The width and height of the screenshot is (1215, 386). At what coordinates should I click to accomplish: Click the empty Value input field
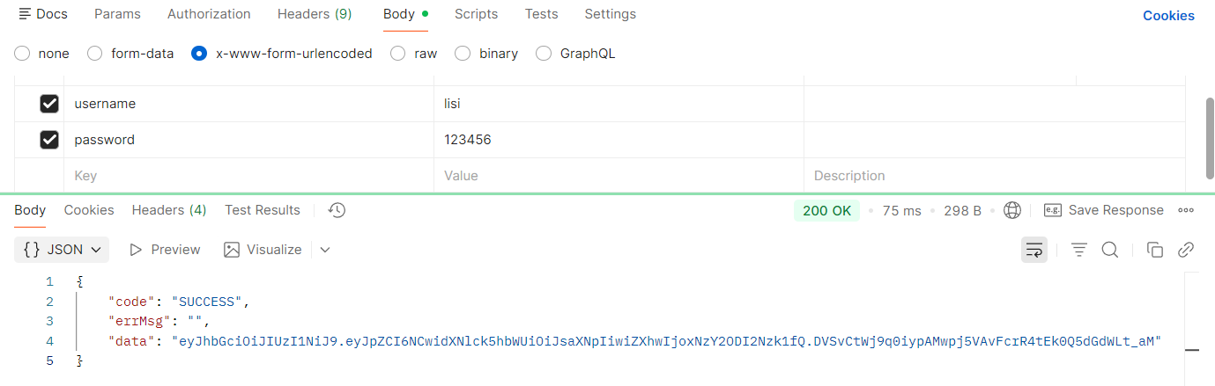click(619, 176)
